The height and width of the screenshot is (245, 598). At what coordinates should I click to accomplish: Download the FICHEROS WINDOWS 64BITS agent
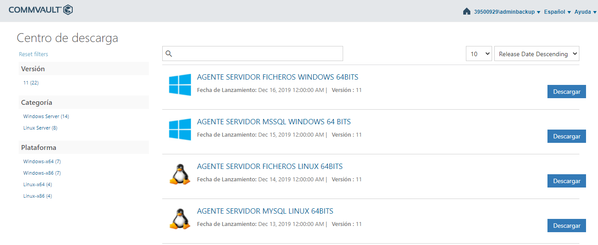click(567, 92)
